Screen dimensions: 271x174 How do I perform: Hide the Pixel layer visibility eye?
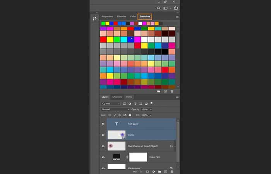103,146
